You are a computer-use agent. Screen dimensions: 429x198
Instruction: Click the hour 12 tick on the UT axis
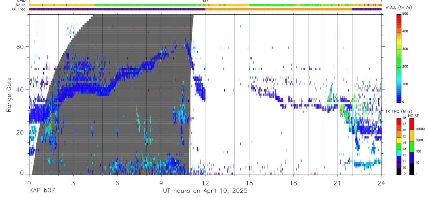(205, 183)
